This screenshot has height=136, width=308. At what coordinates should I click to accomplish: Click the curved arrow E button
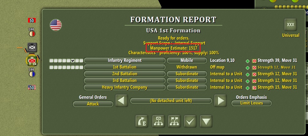(141, 121)
